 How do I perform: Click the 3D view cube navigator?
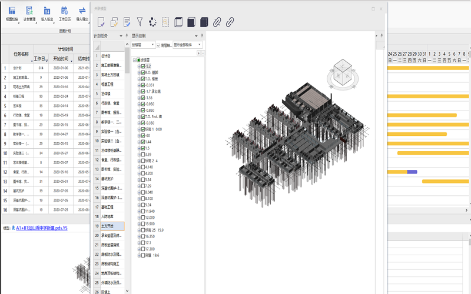point(343,74)
